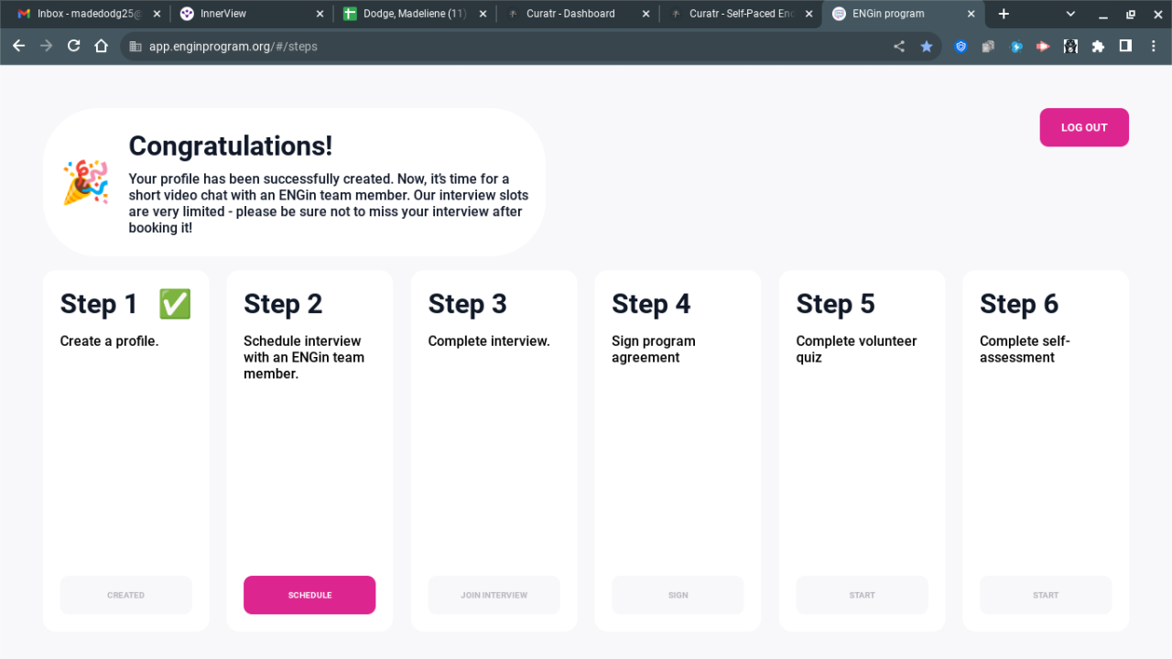Click the party popper emoji

[85, 182]
